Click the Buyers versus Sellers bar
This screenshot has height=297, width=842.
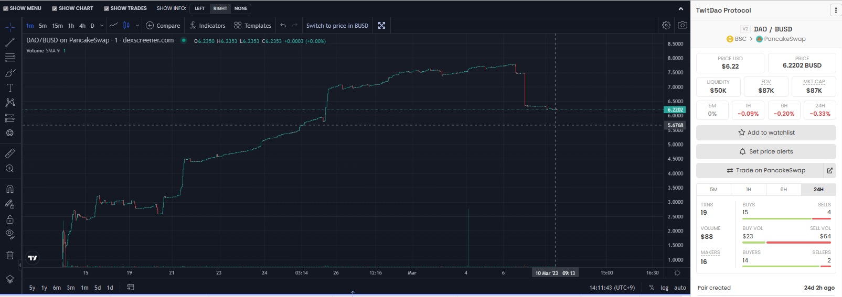point(786,266)
